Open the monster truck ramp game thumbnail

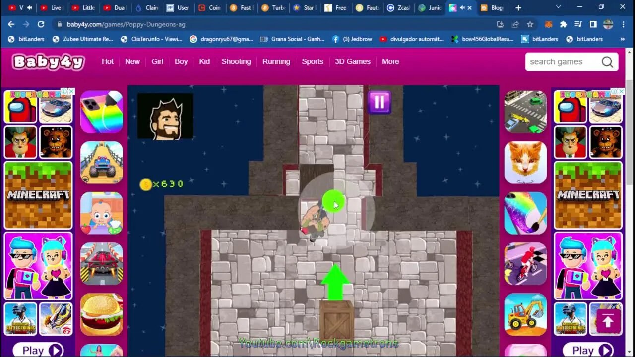coord(102,162)
